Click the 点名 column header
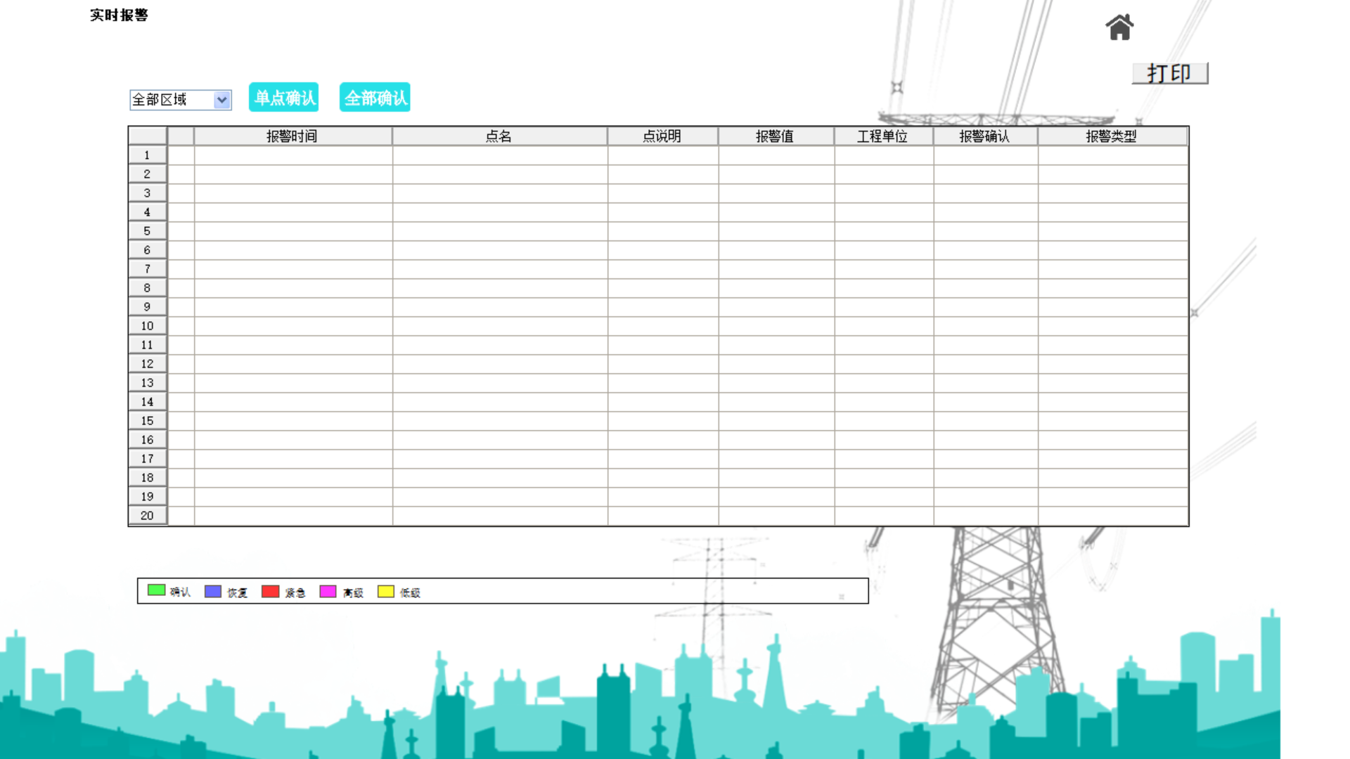Image resolution: width=1350 pixels, height=759 pixels. coord(499,136)
